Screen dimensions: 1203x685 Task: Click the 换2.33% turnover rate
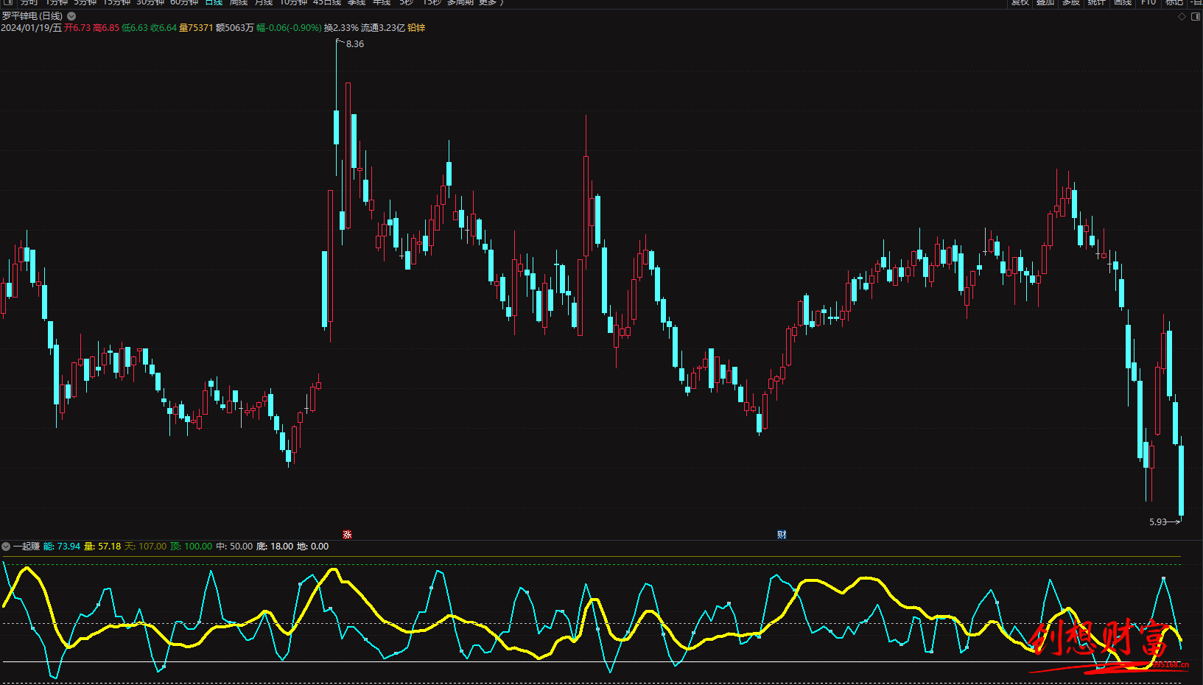(341, 28)
